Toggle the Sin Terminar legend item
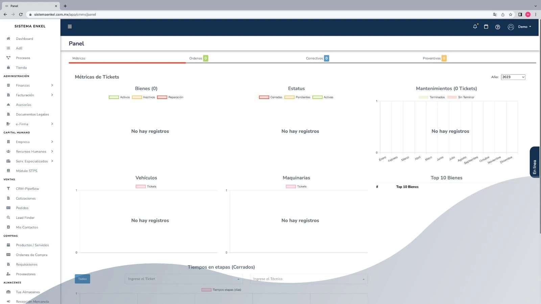 click(461, 97)
